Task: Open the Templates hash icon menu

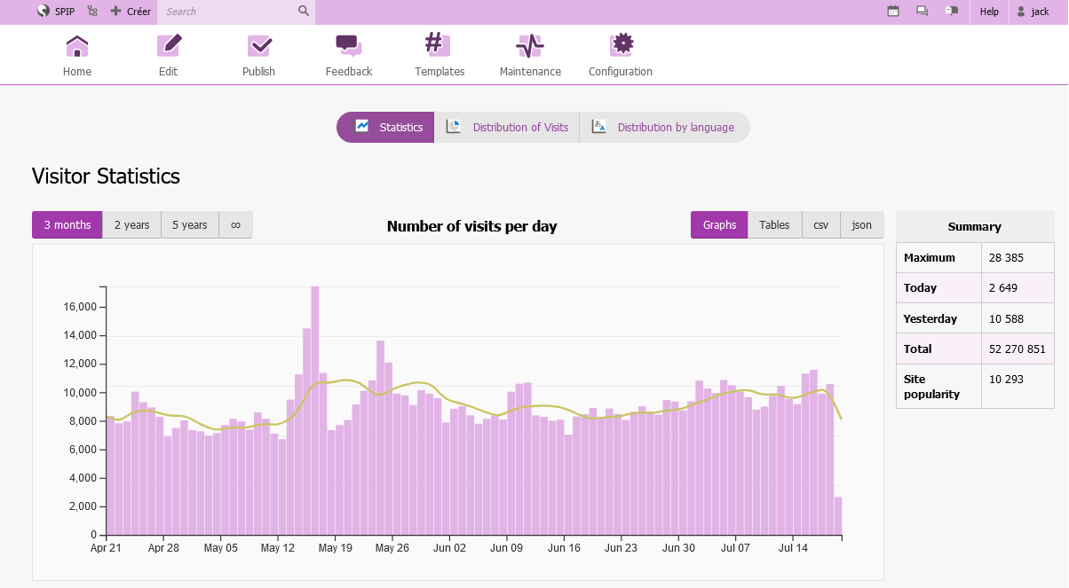Action: coord(439,46)
